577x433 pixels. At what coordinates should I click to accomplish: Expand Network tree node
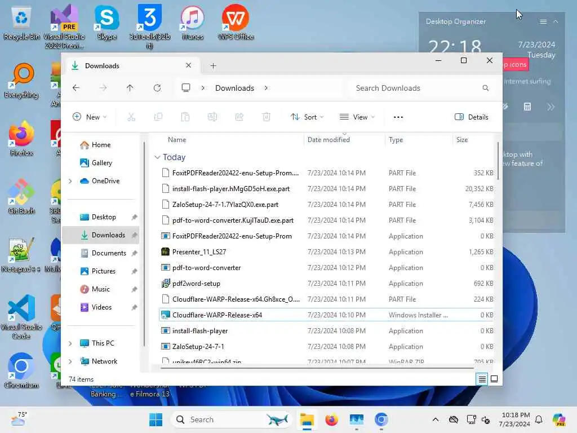(x=70, y=361)
